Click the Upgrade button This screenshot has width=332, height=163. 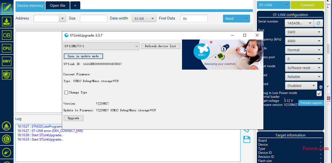pos(74,118)
